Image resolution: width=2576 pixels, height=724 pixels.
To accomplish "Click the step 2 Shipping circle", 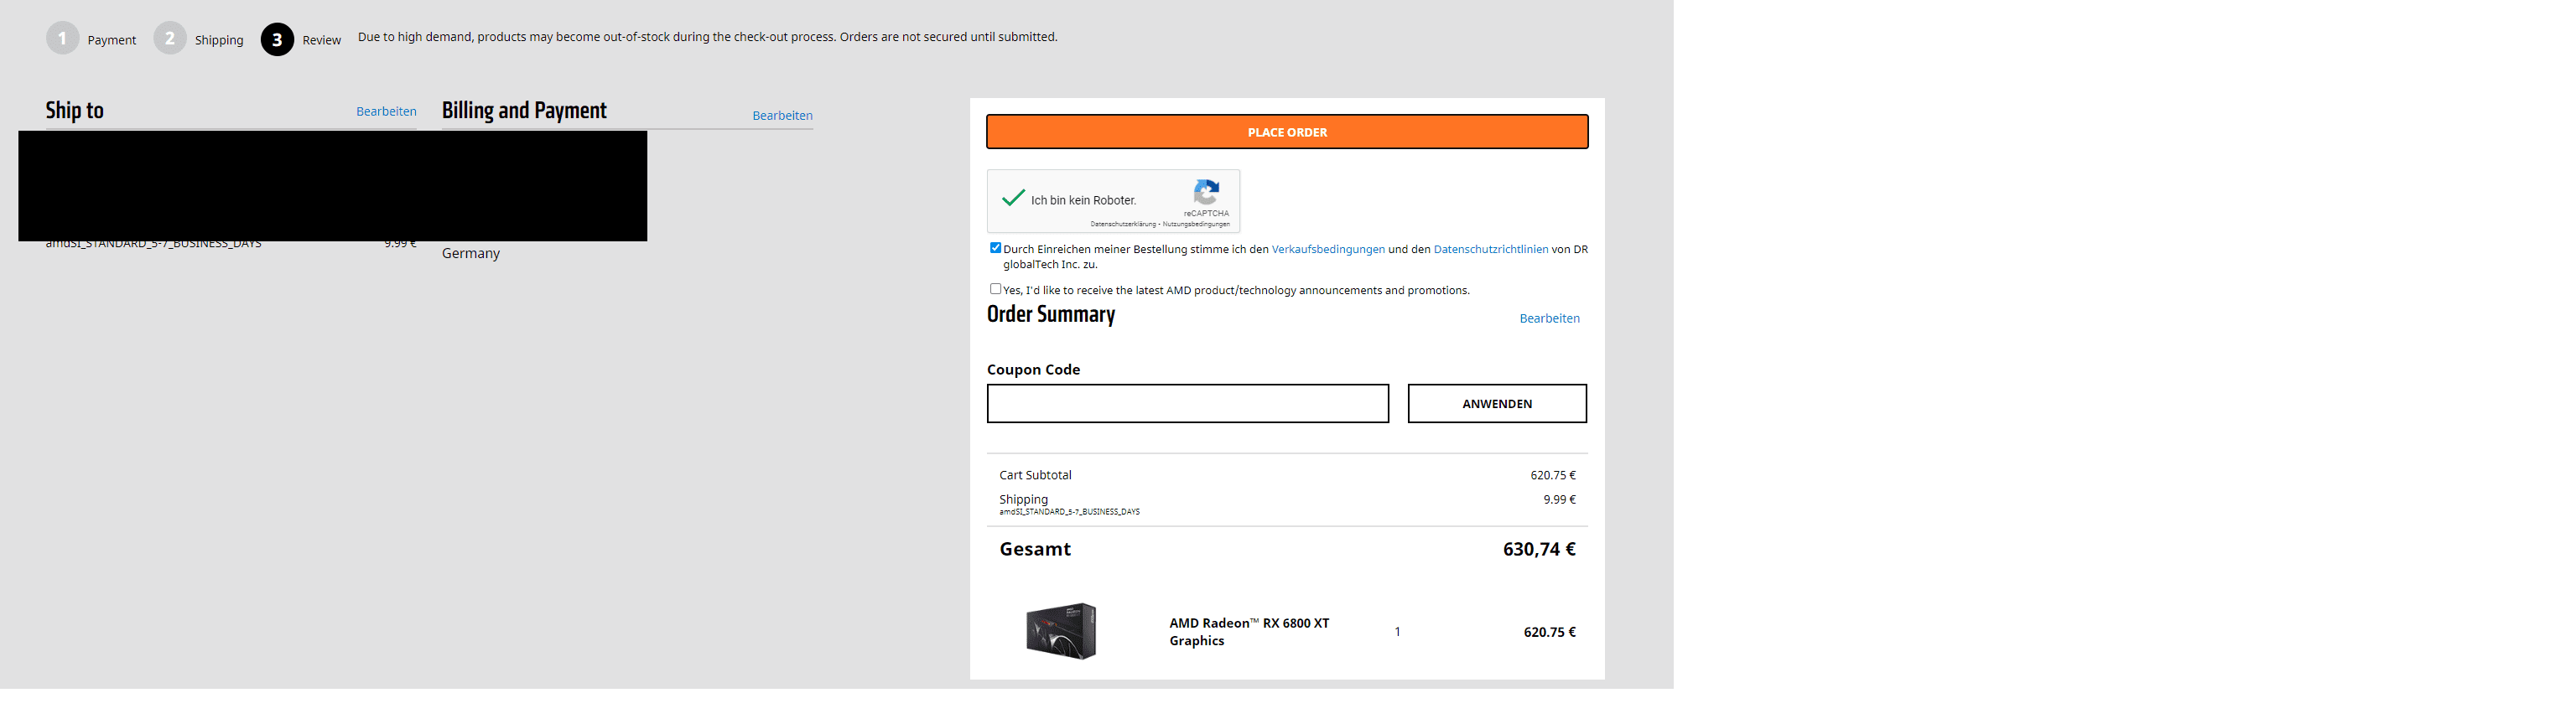I will pyautogui.click(x=170, y=39).
